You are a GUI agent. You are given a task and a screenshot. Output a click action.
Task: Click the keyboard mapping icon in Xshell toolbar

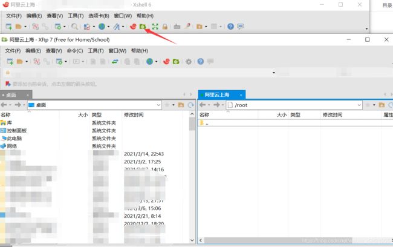tap(177, 27)
